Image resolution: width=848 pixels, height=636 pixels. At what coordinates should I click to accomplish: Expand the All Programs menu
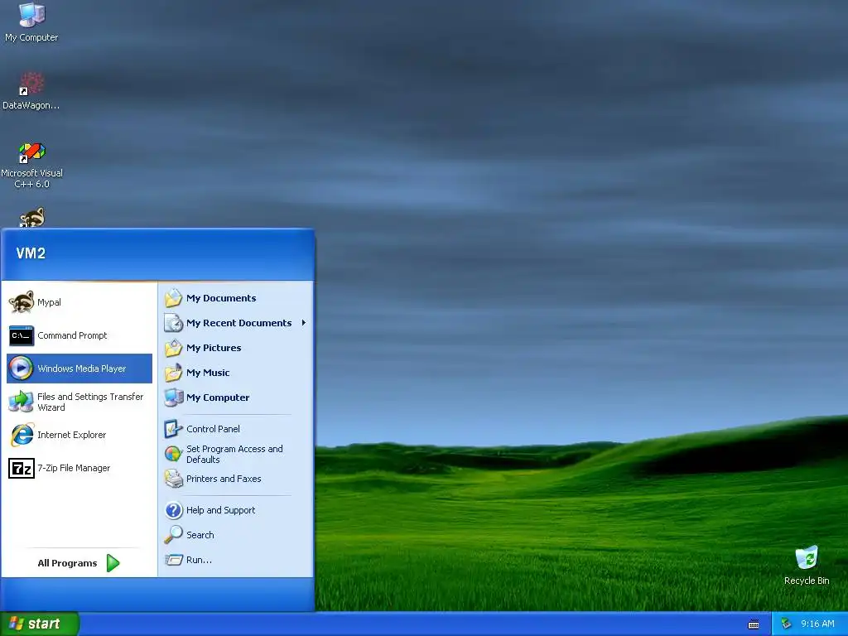point(79,563)
